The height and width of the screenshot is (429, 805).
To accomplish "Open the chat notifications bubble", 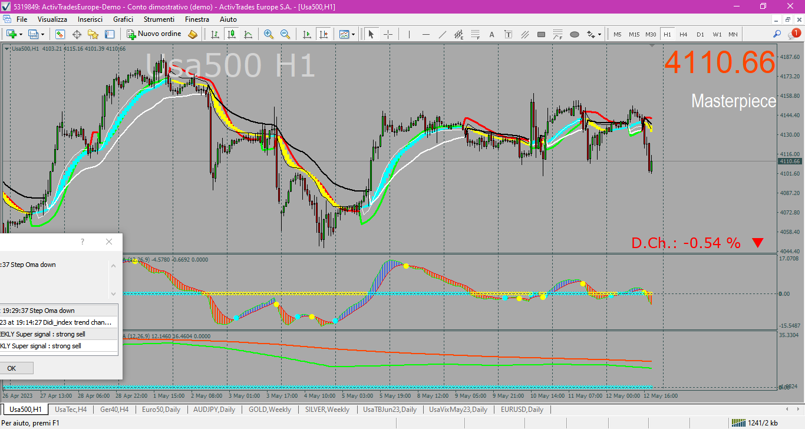I will (x=794, y=34).
